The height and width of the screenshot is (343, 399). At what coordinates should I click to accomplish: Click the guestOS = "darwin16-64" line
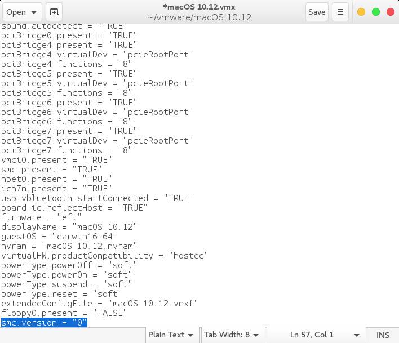point(59,237)
